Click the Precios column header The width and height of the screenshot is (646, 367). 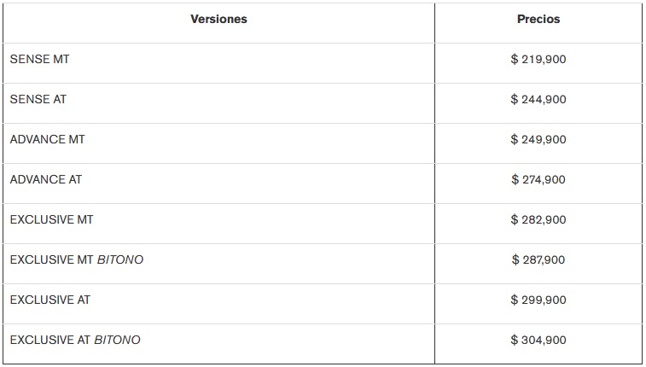(538, 19)
